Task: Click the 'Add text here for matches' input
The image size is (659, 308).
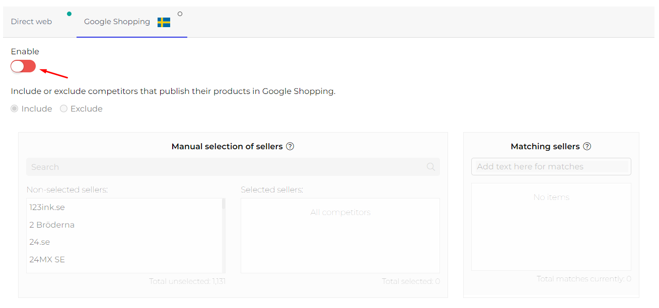Action: pyautogui.click(x=551, y=167)
